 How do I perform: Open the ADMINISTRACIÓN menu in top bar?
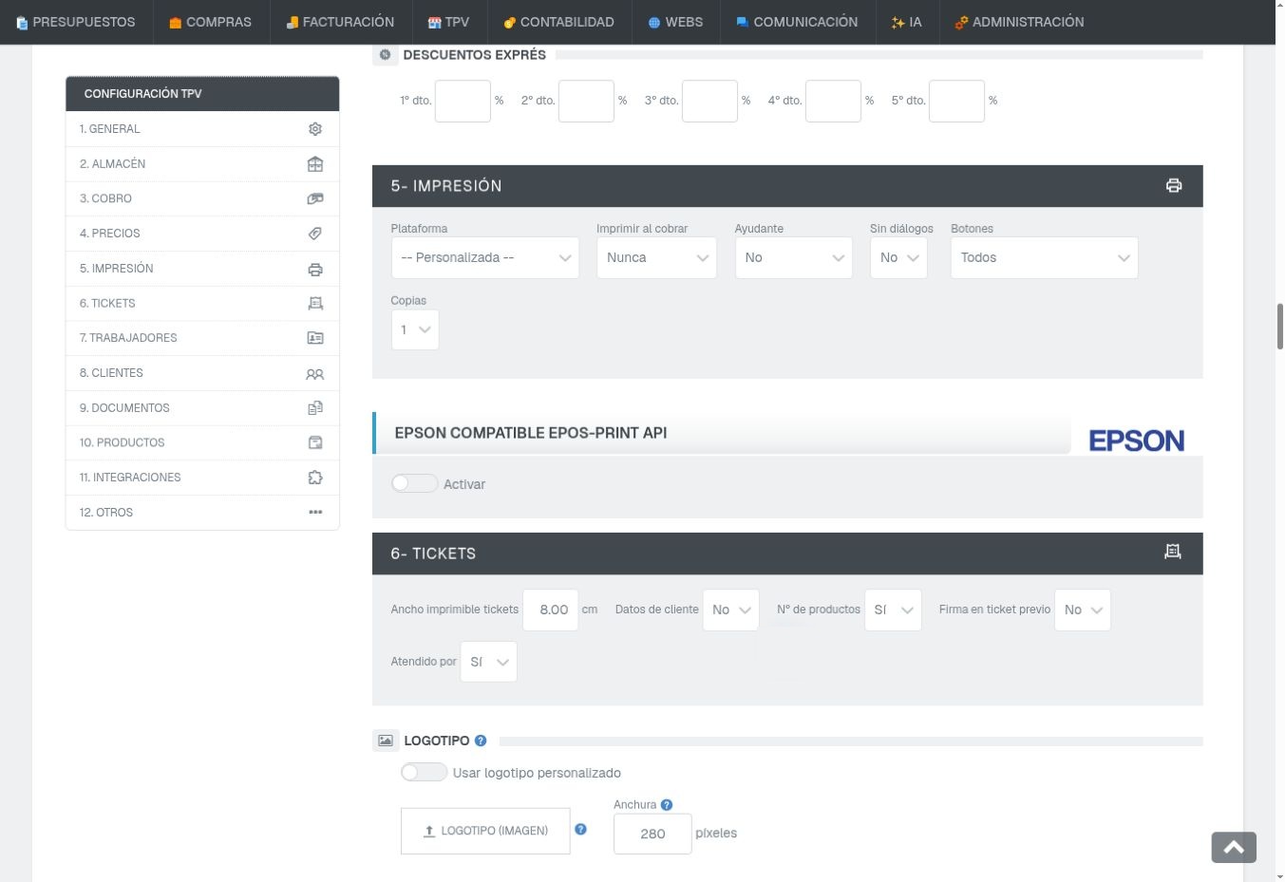1019,22
